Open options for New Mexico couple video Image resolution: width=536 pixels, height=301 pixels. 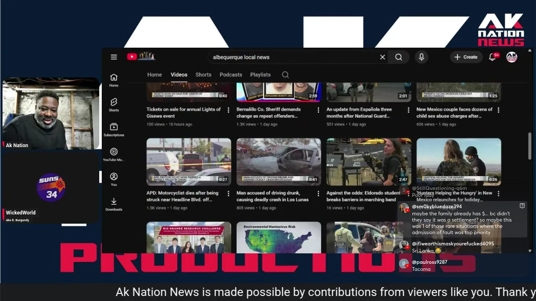[x=498, y=110]
